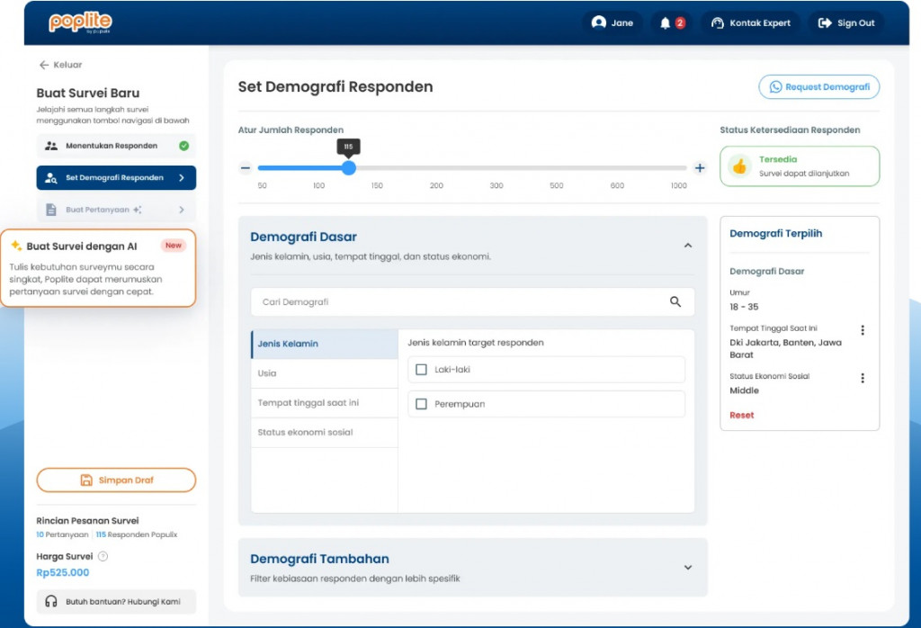
Task: Select the Usia demographic tab
Action: [325, 373]
